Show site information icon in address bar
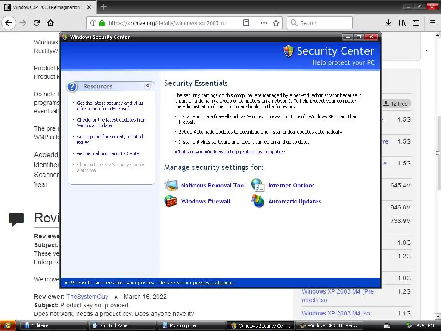This screenshot has height=331, width=441. tap(93, 23)
